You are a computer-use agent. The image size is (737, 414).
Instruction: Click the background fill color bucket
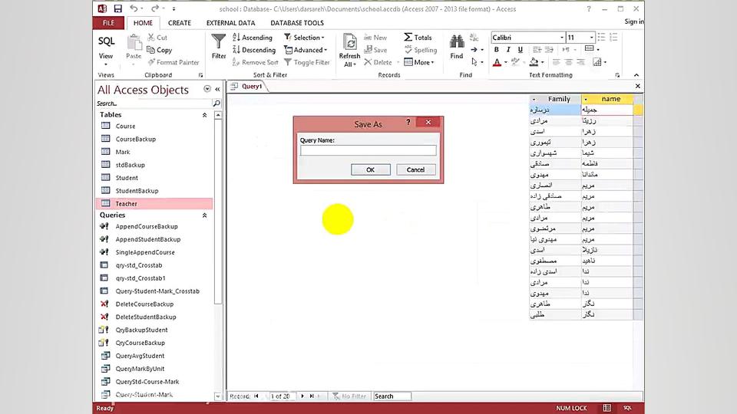point(534,62)
